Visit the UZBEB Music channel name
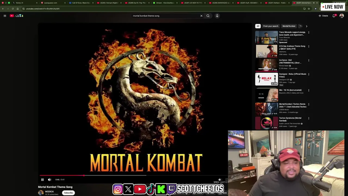Viewport: 348px width, 196px height. (x=284, y=109)
